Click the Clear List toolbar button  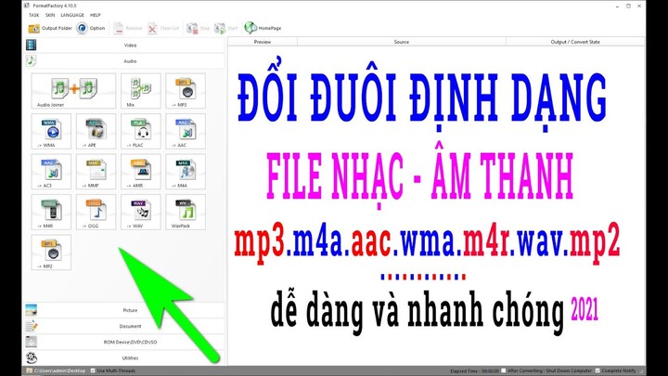(x=163, y=28)
